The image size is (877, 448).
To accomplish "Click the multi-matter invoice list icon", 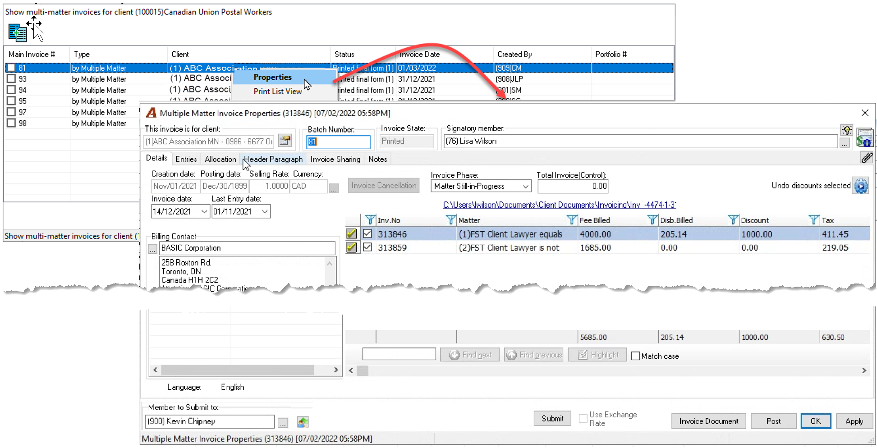I will (x=17, y=32).
